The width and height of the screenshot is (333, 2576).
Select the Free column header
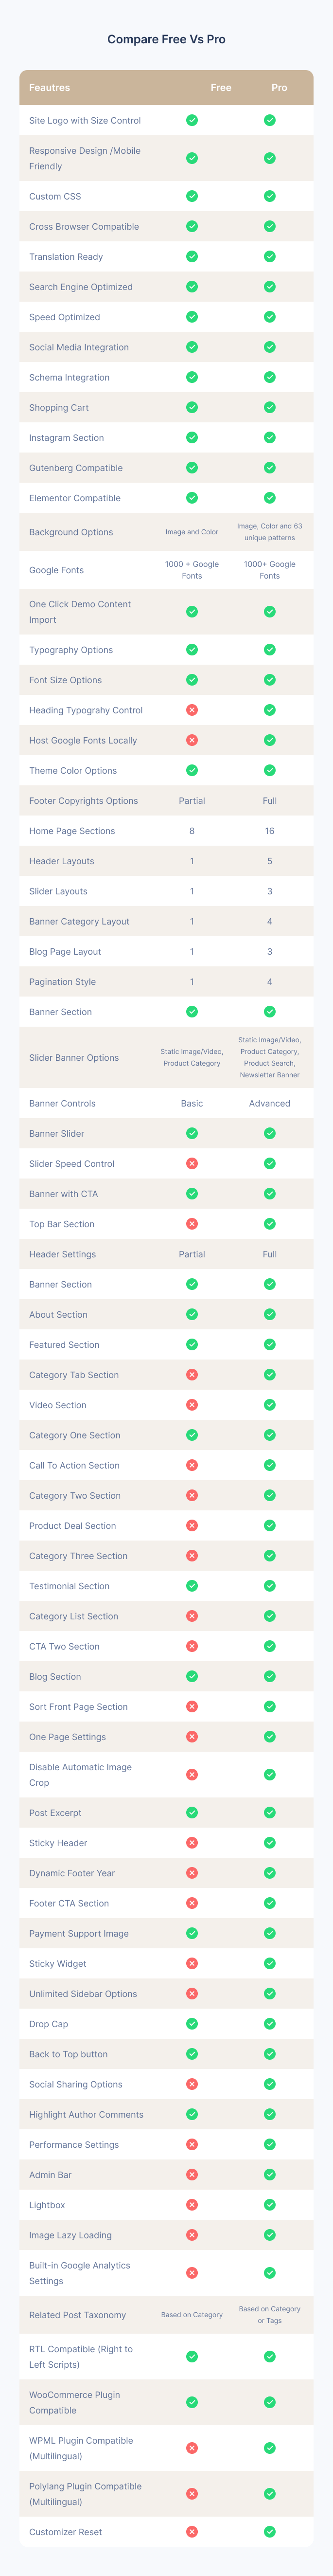pyautogui.click(x=221, y=88)
